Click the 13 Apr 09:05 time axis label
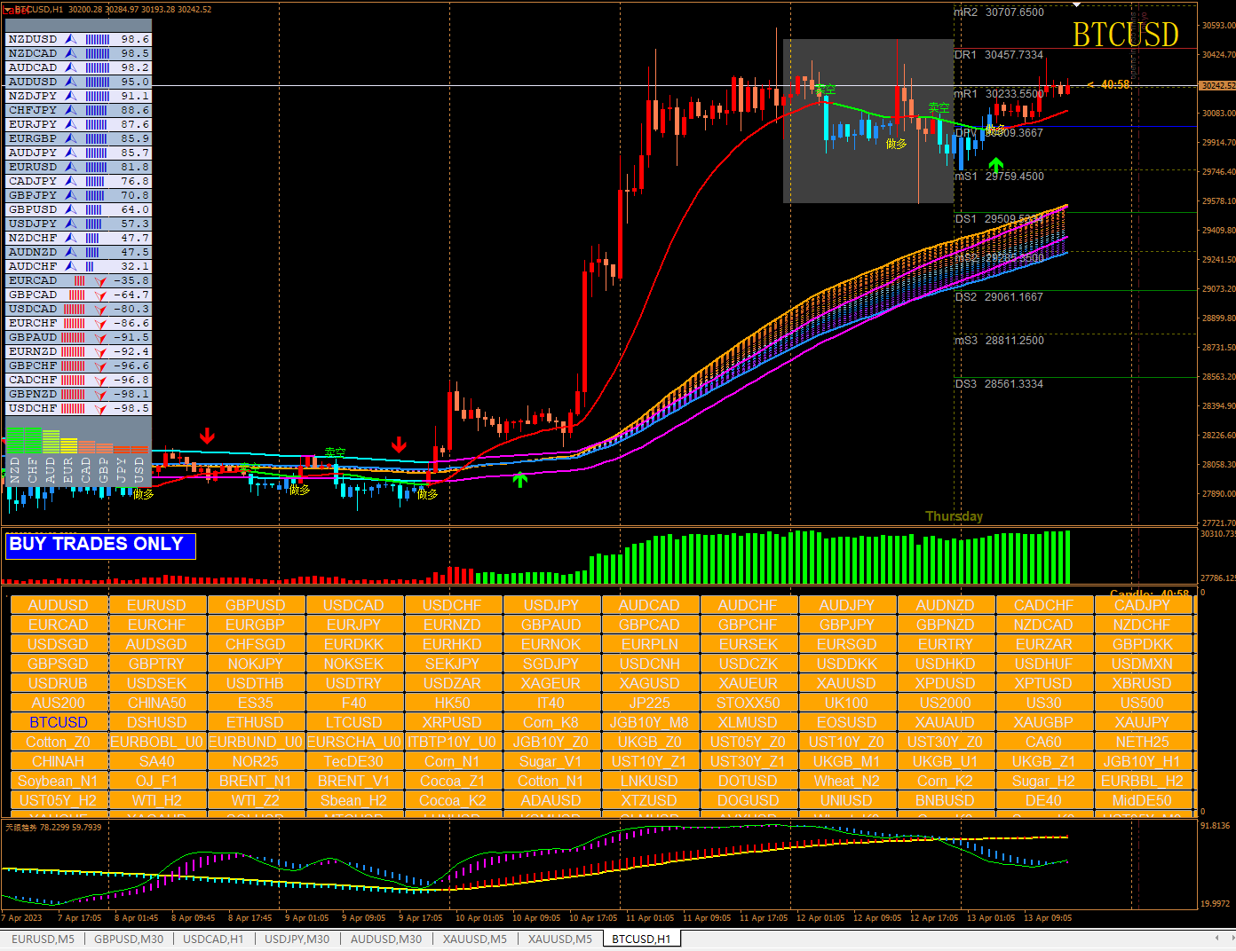This screenshot has height=951, width=1236. 1048,918
